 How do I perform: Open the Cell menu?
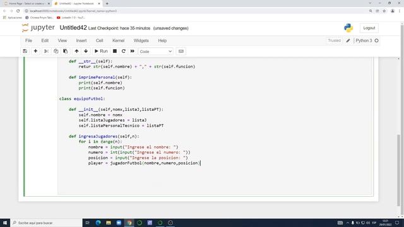(100, 40)
